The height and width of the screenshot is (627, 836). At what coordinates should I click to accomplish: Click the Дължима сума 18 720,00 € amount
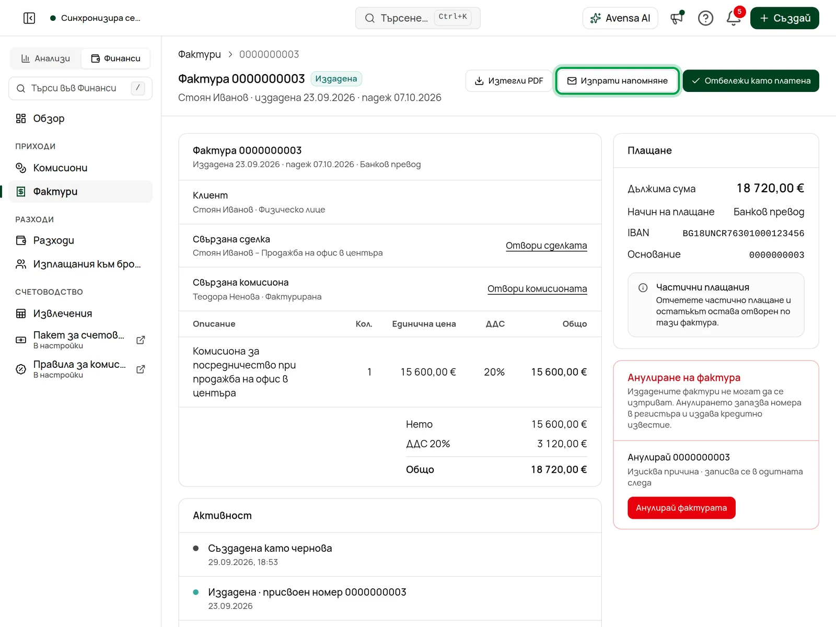tap(770, 188)
